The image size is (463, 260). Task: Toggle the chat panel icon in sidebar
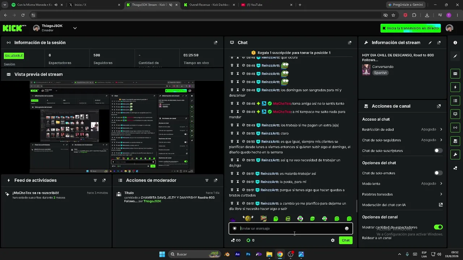click(x=455, y=114)
